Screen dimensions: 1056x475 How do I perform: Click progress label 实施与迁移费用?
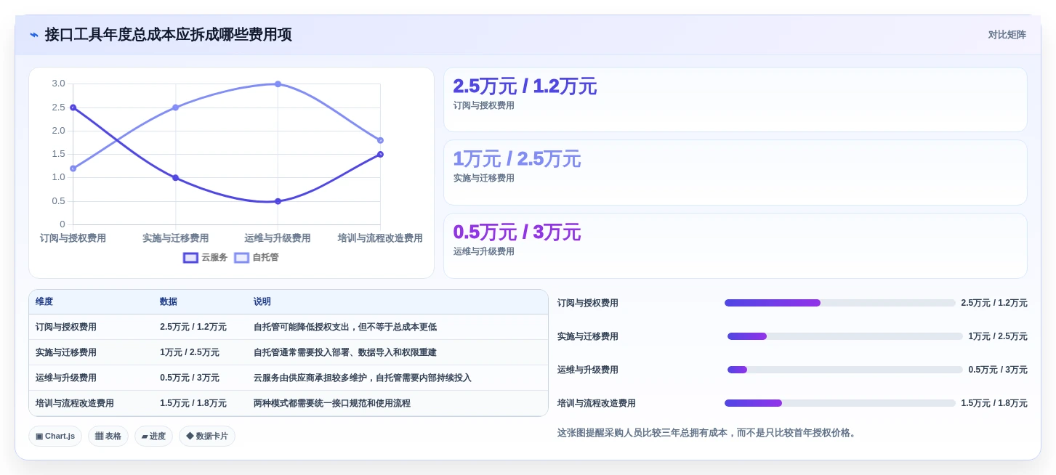[x=588, y=336]
